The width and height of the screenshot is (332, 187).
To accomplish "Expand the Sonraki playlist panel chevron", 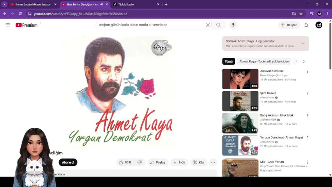I will click(303, 43).
